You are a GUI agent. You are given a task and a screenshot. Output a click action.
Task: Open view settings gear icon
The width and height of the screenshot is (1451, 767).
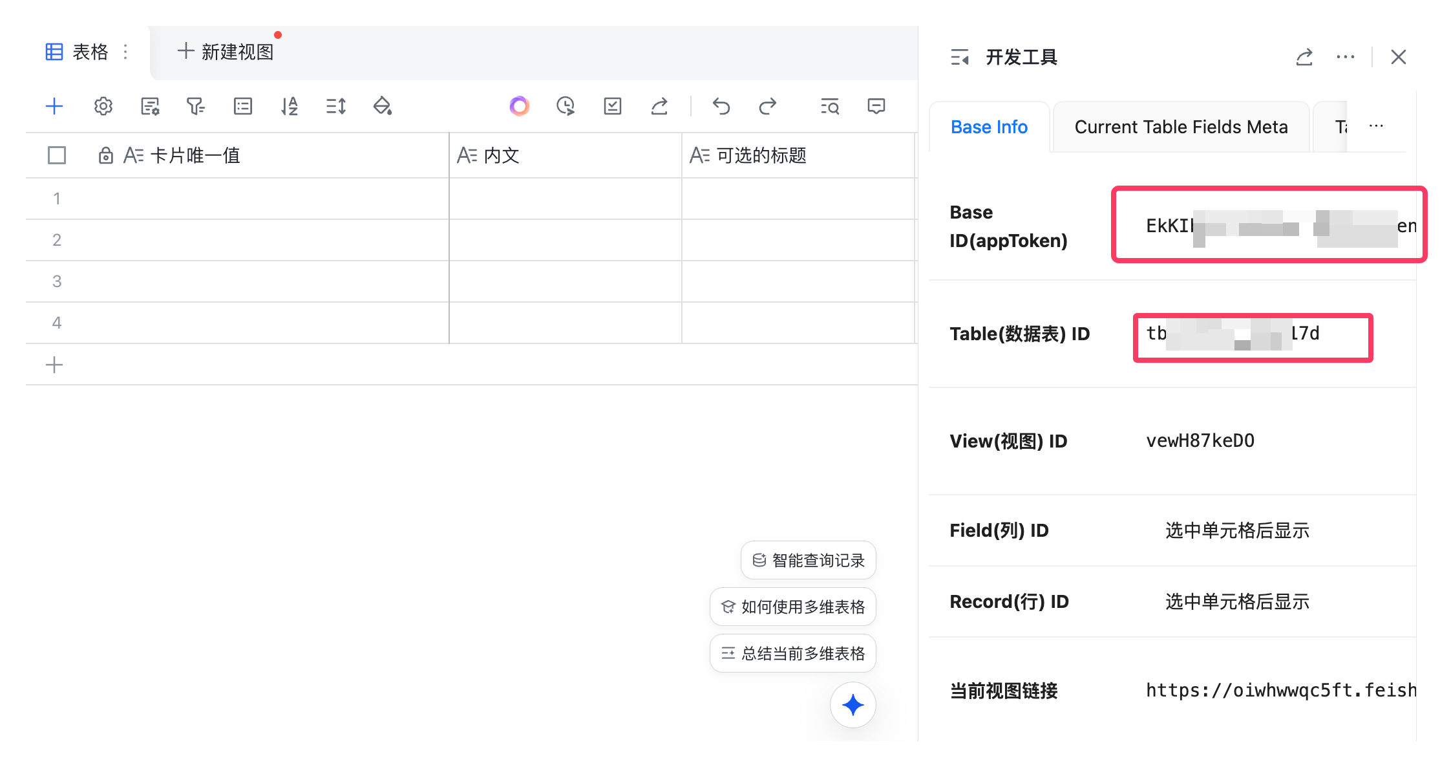tap(103, 106)
